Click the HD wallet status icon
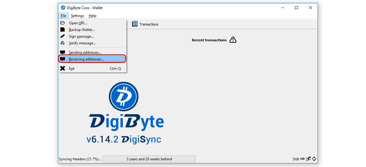Viewport: 366px width, 167px height. point(303,159)
